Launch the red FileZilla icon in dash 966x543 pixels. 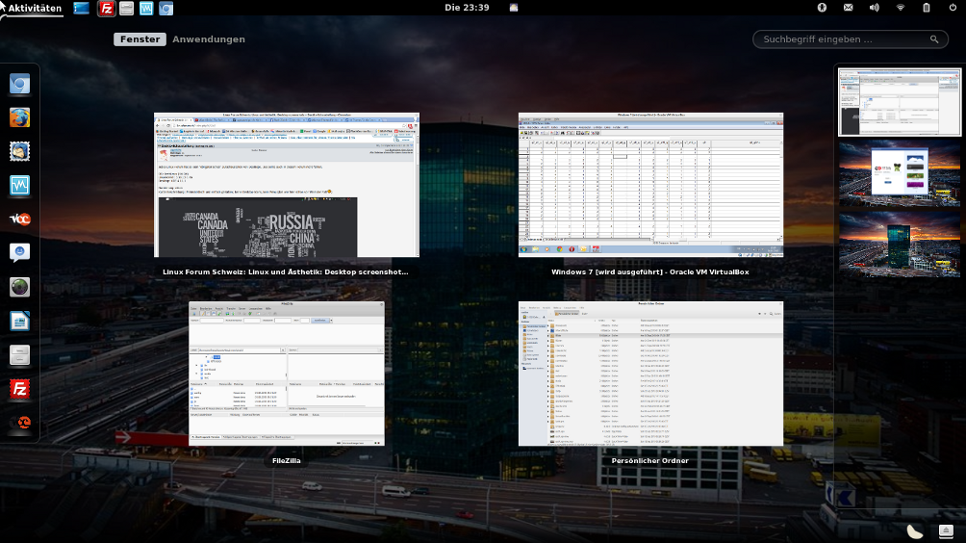tap(19, 389)
